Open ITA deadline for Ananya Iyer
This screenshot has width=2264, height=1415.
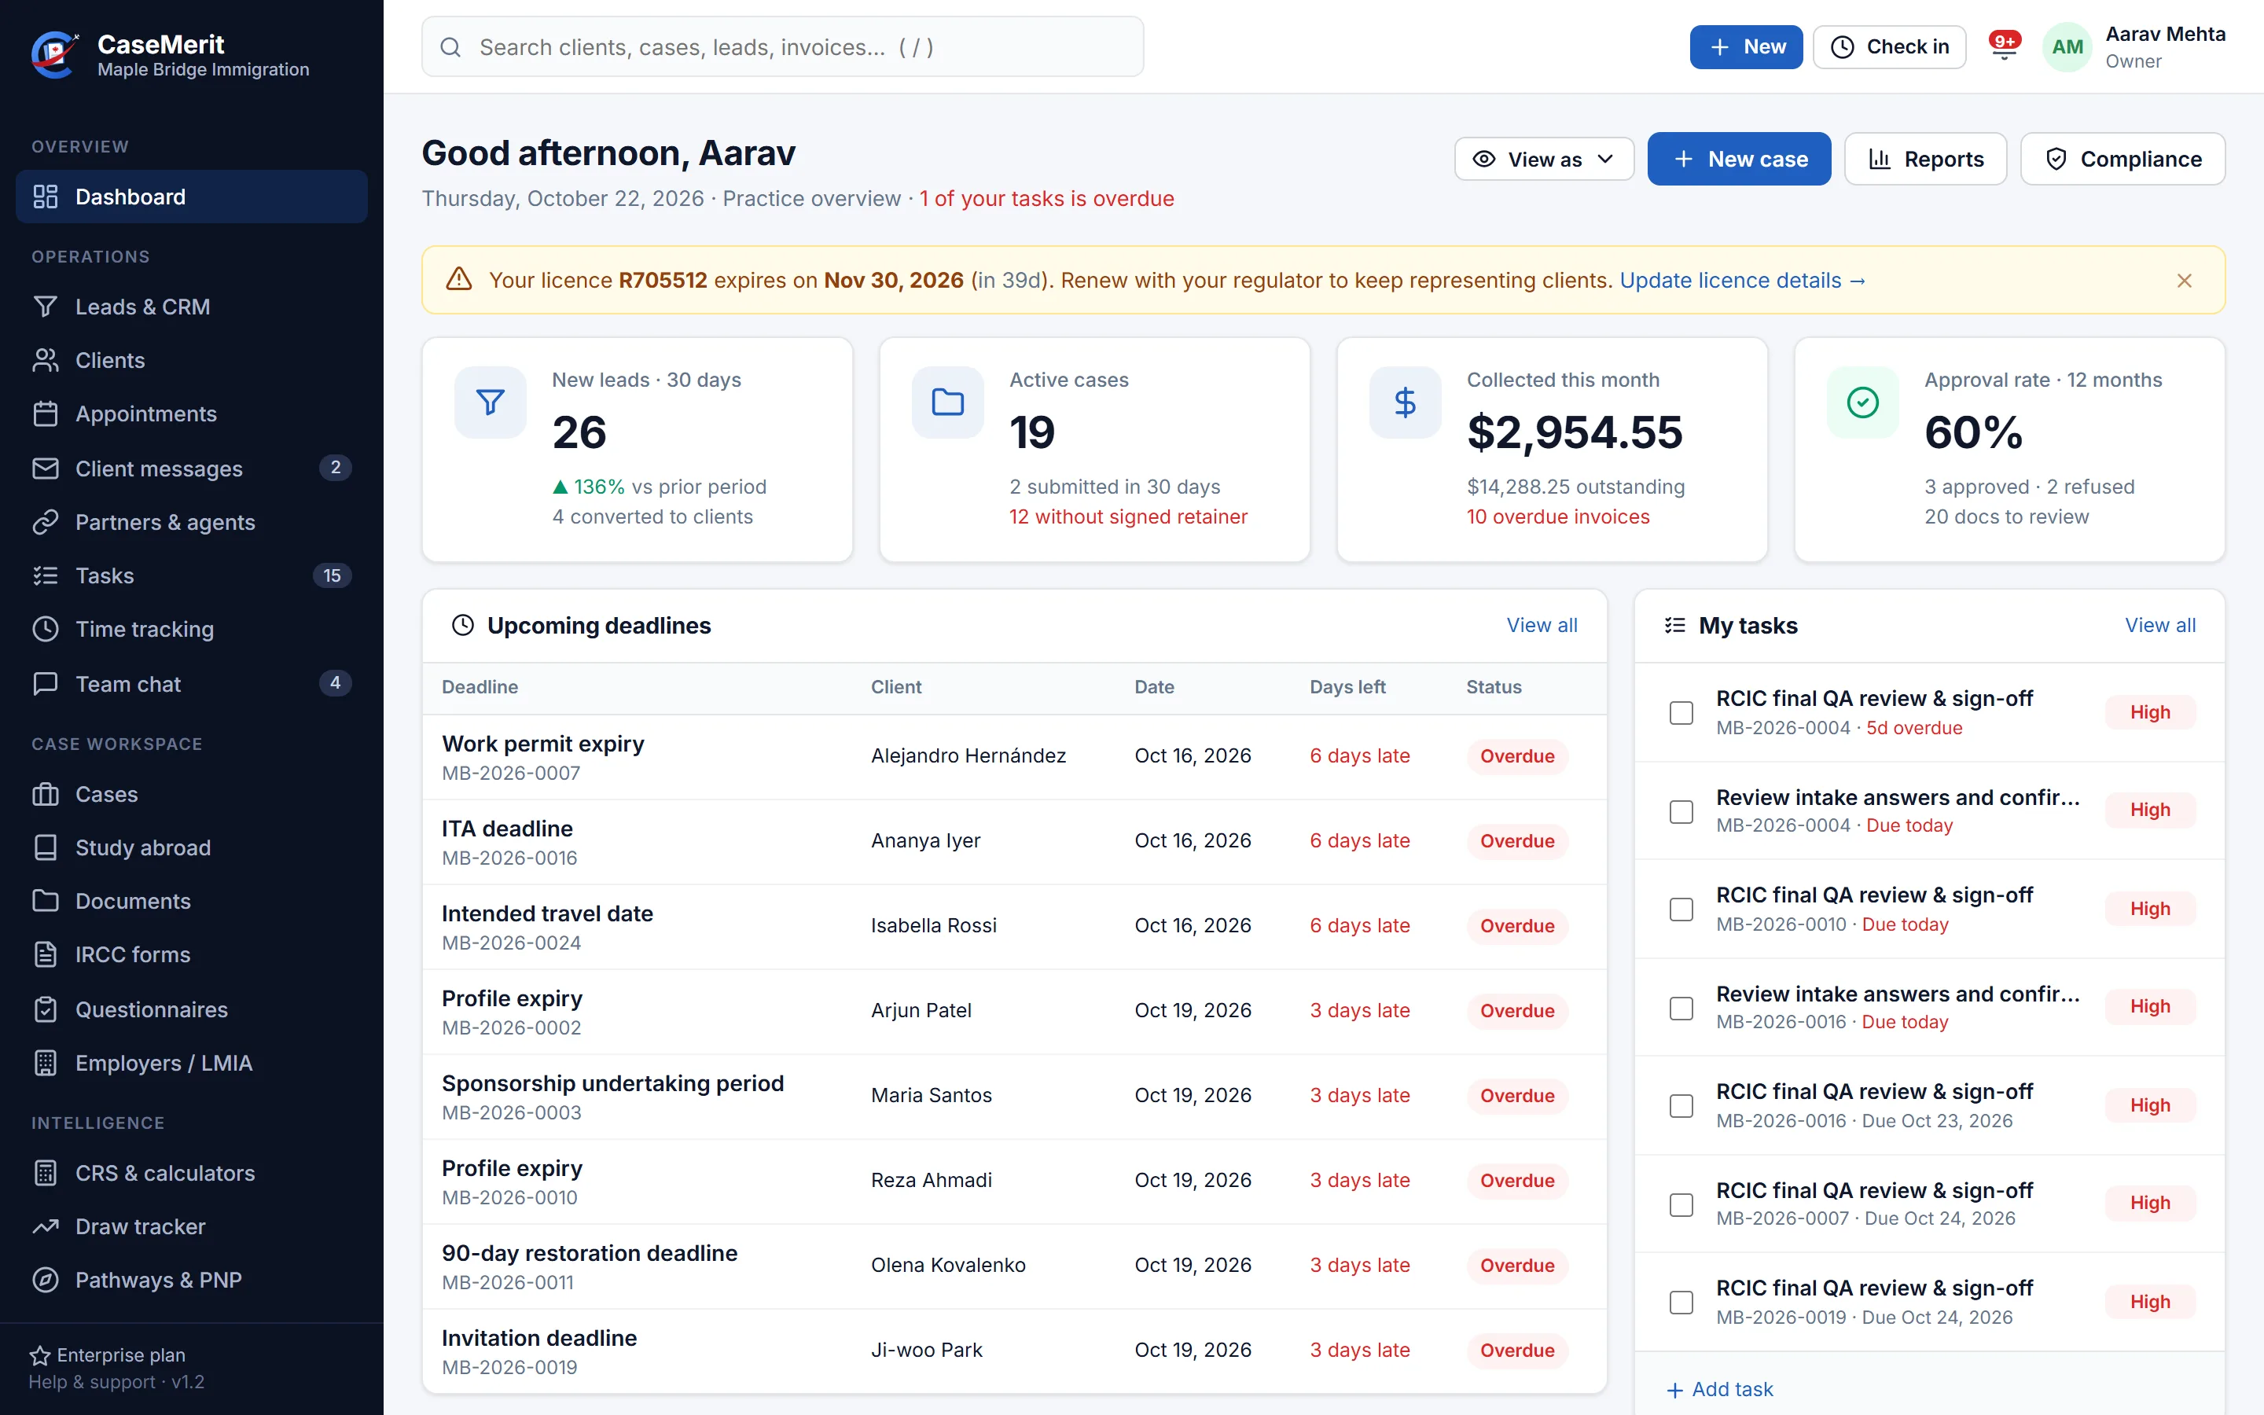click(x=1014, y=841)
